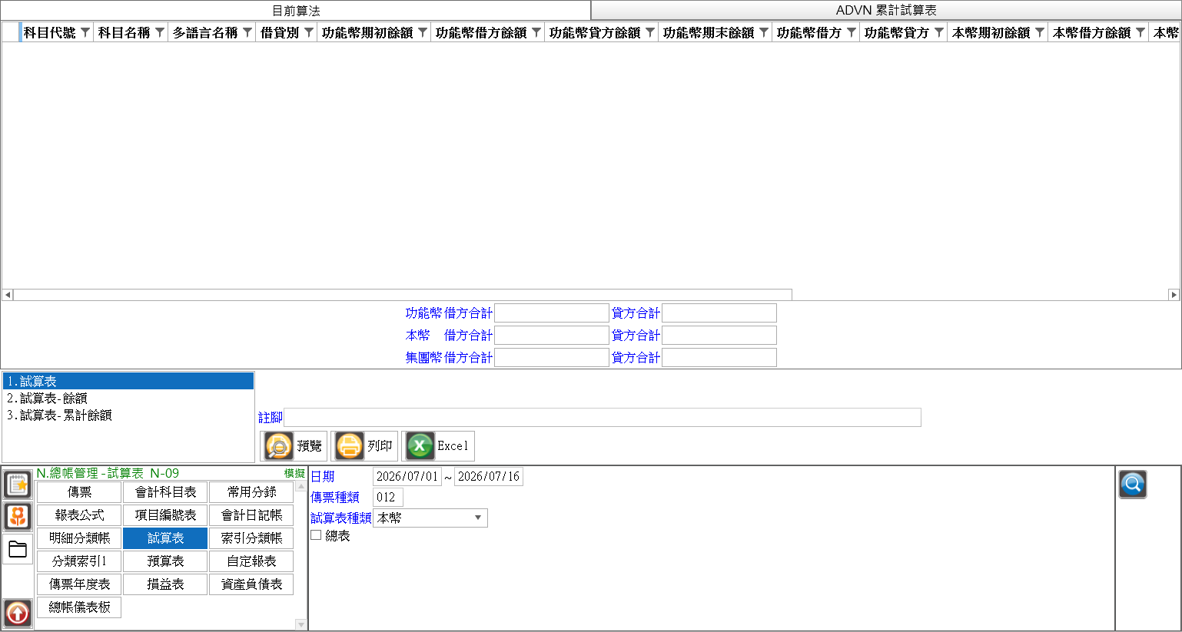This screenshot has width=1182, height=632.
Task: Filter the 功能幣借方 column
Action: (852, 32)
